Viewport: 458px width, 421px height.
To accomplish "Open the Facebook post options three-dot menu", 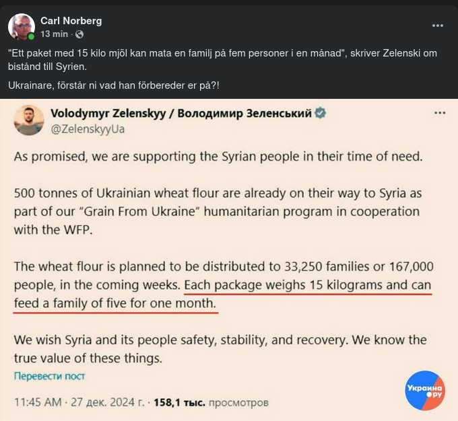I will (438, 26).
